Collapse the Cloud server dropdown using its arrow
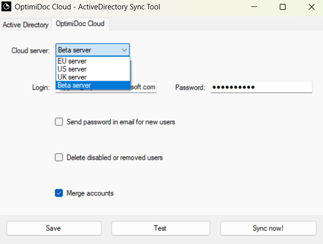The height and width of the screenshot is (244, 323). click(x=124, y=50)
